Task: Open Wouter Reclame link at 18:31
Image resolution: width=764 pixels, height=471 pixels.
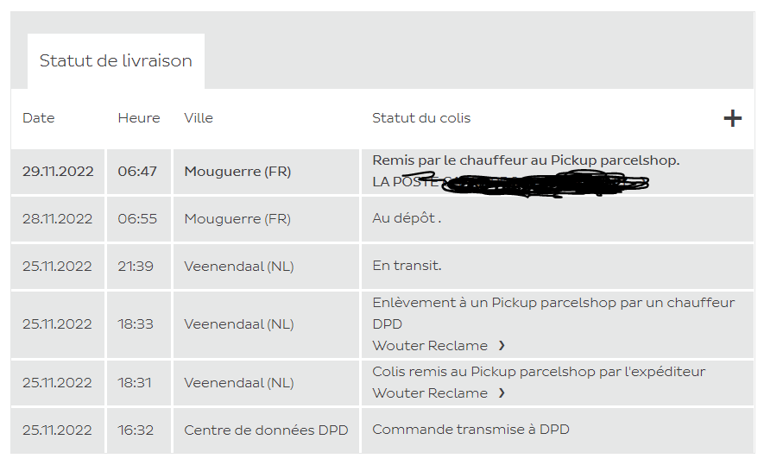Action: point(430,393)
